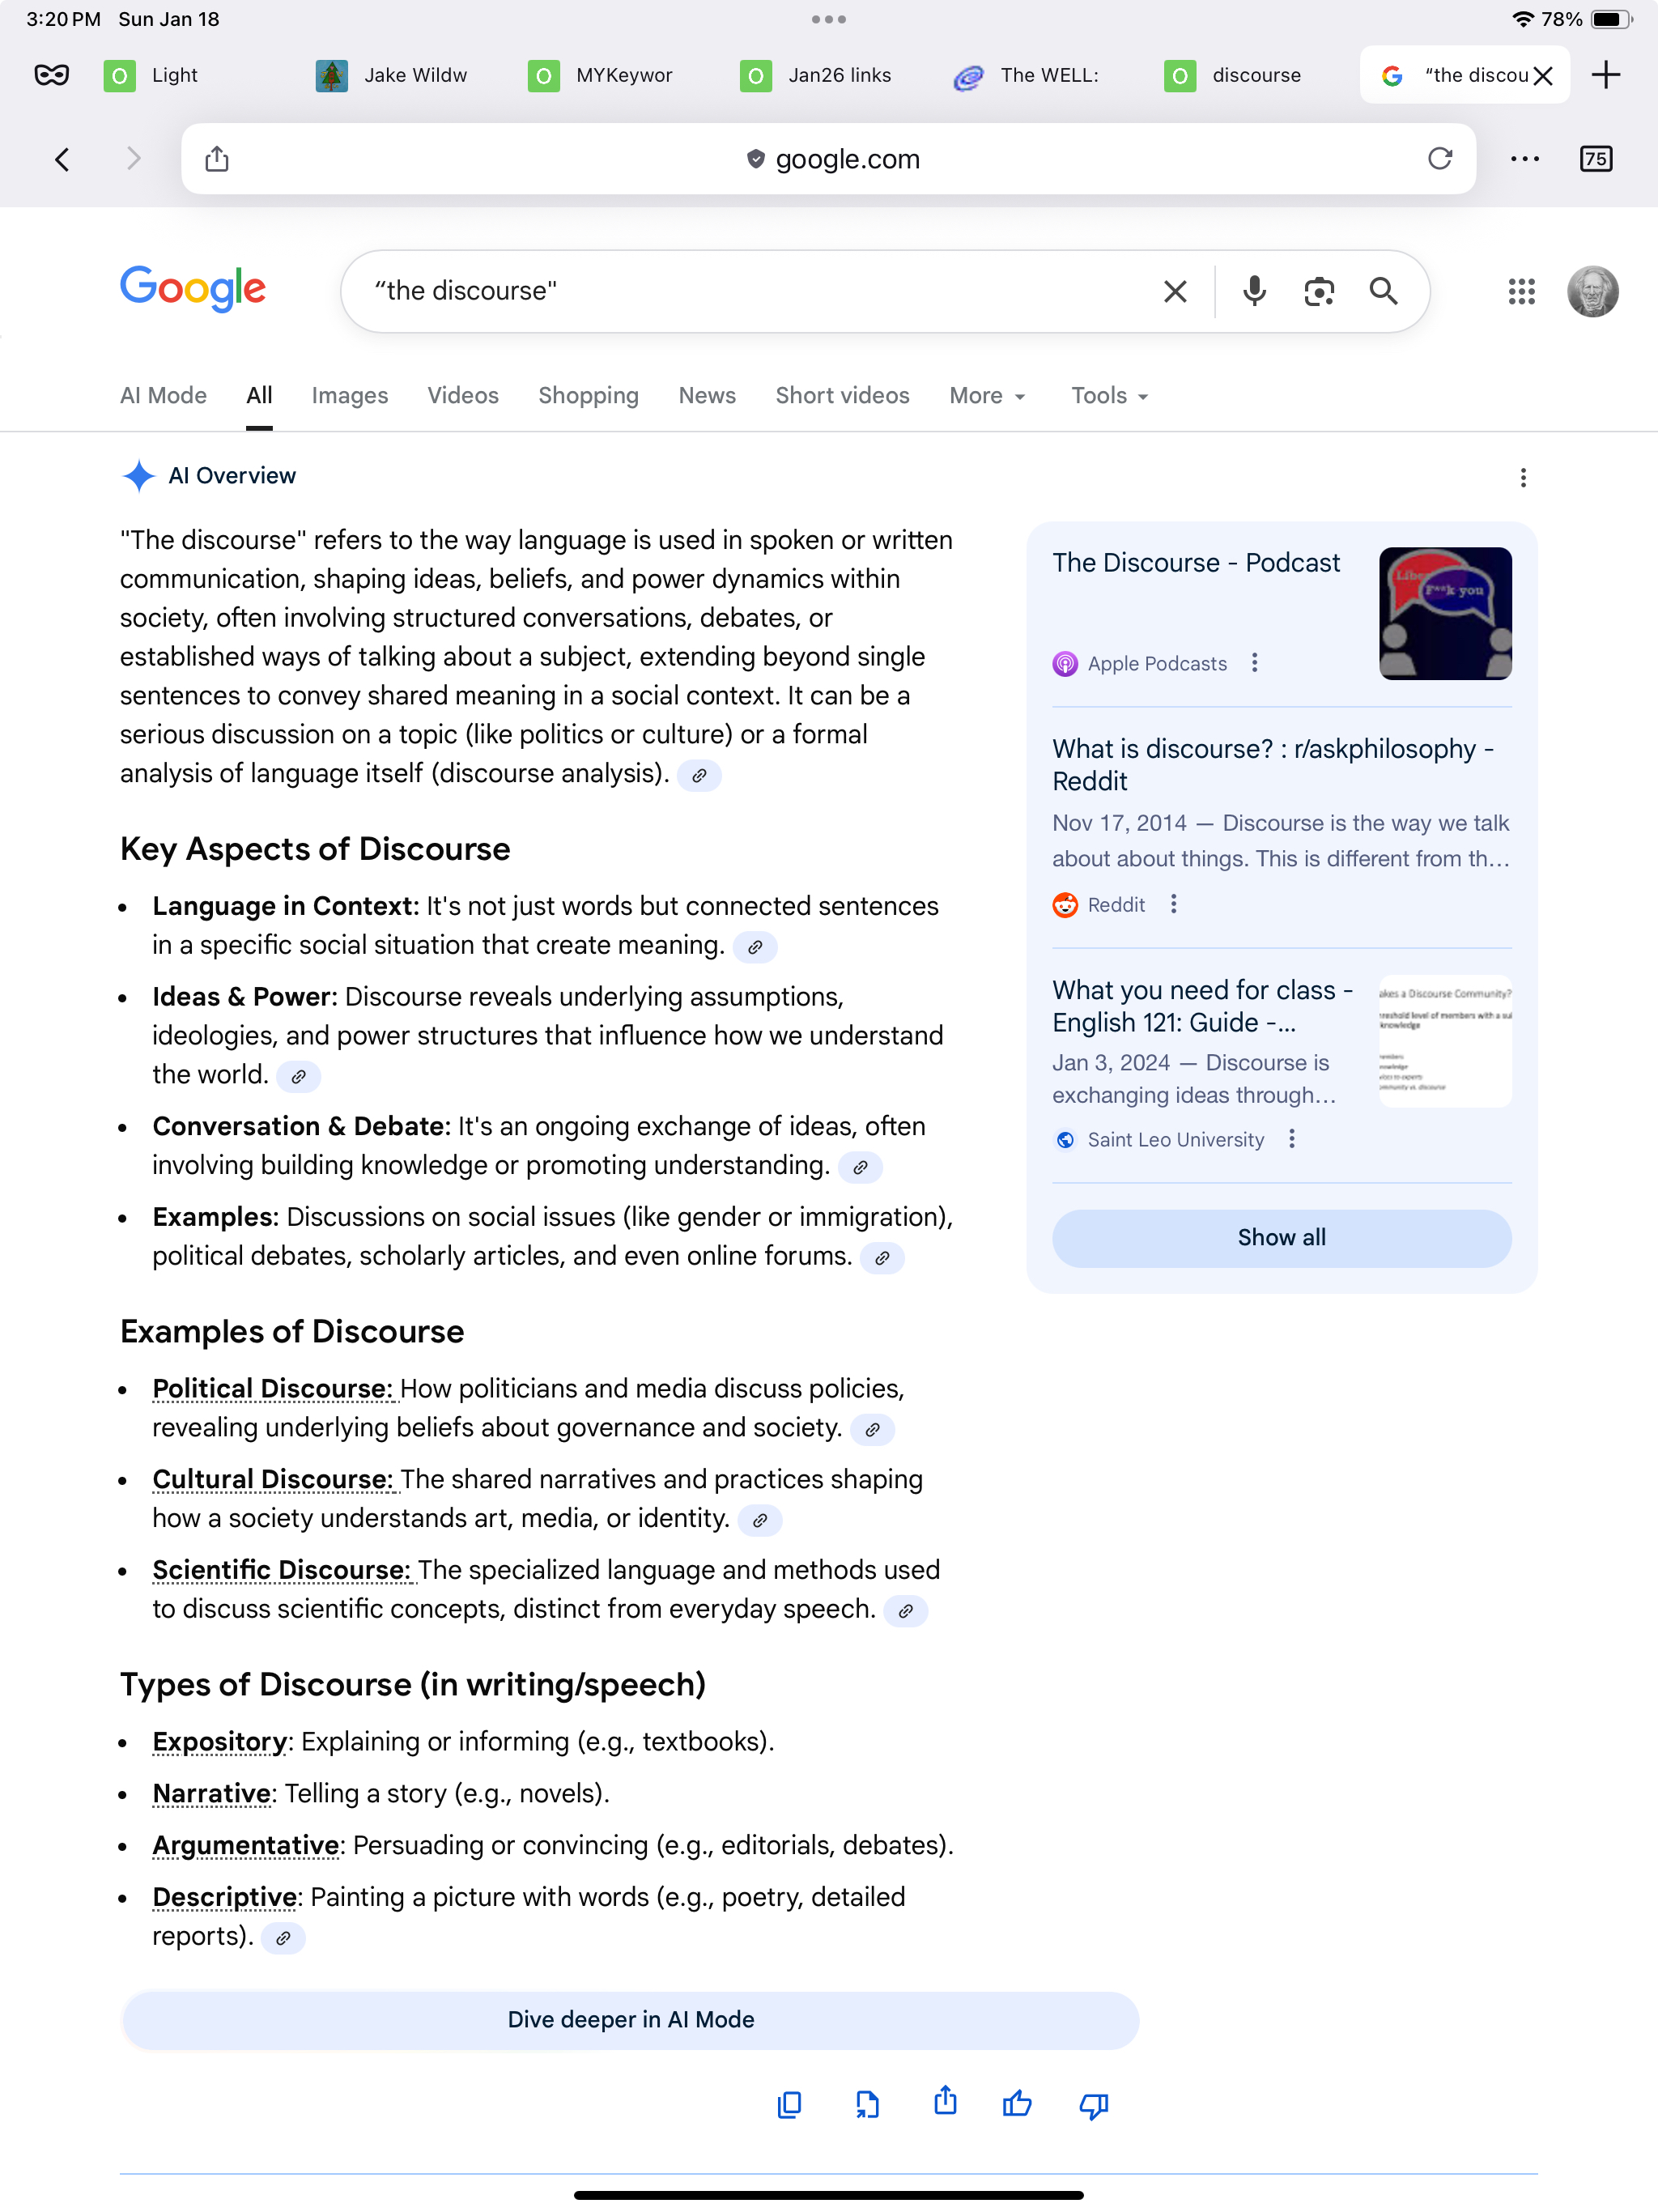Open the Reddit askphilosophy discourse link
1658x2212 pixels.
tap(1272, 765)
